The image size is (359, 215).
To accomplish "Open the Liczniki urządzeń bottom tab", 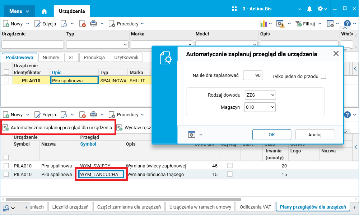I will click(x=70, y=207).
